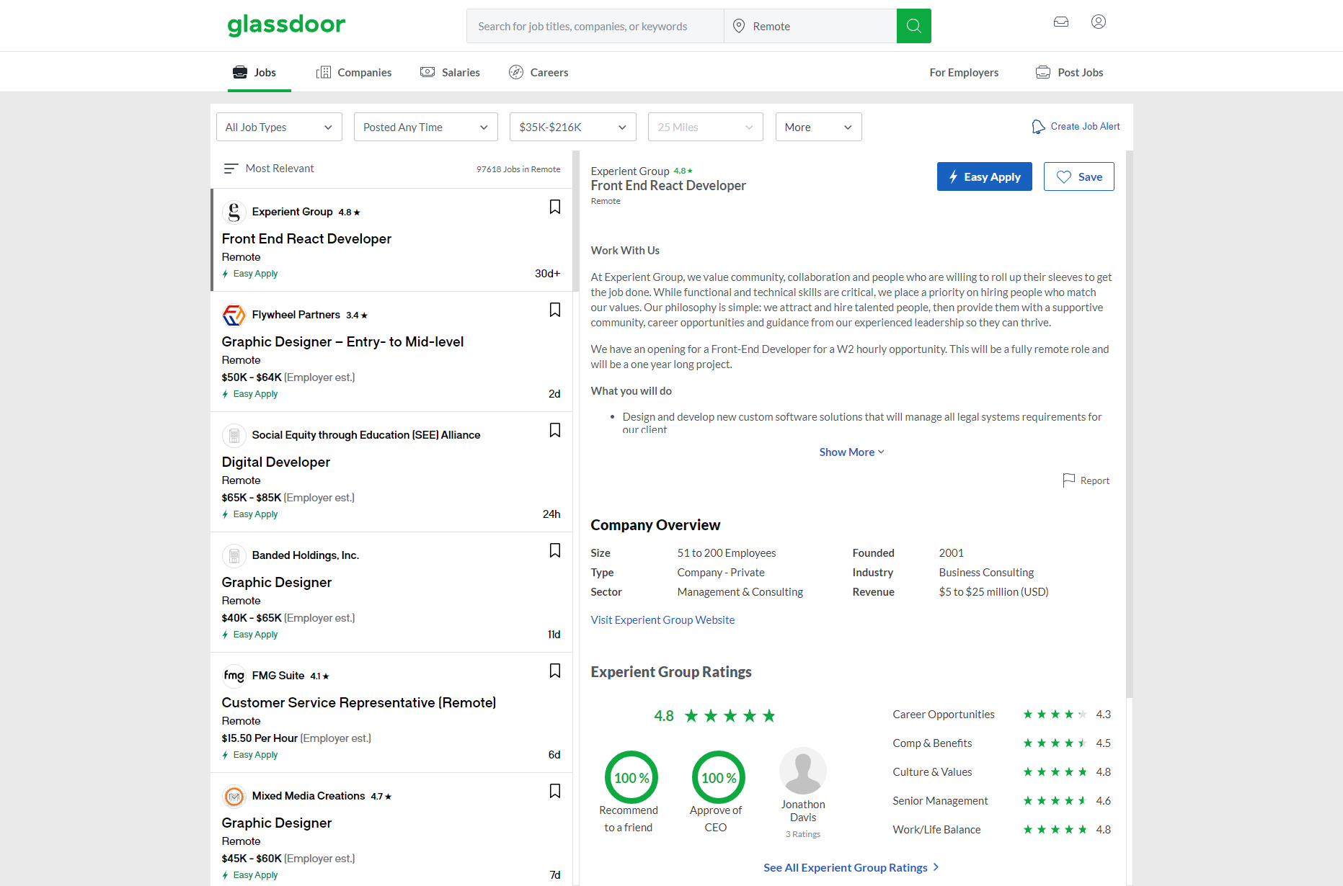Bookmark the Front End React Developer job
Image resolution: width=1343 pixels, height=886 pixels.
555,207
